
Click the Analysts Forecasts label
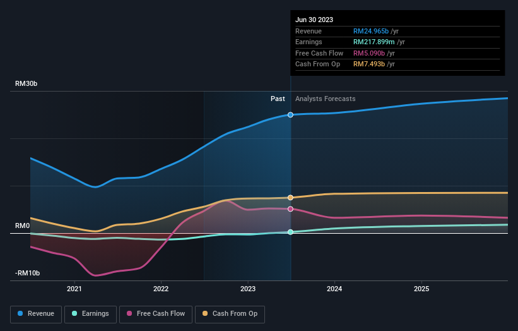tap(326, 99)
